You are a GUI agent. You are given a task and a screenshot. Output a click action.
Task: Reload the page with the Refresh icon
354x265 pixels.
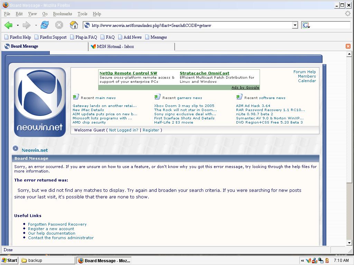45,25
